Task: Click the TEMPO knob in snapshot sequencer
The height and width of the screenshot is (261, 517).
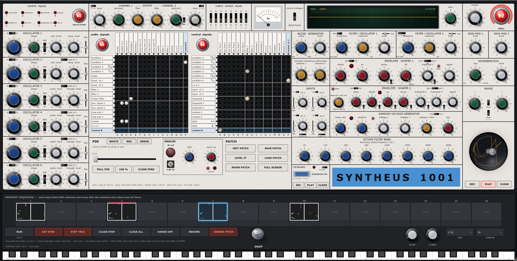Action: 432,235
